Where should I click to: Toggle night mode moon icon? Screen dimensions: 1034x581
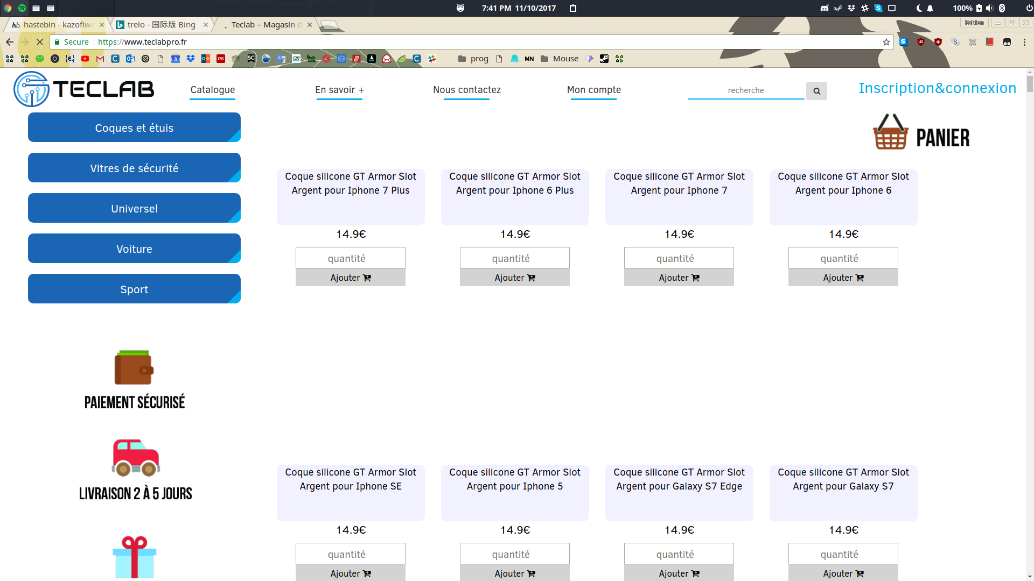coord(919,8)
